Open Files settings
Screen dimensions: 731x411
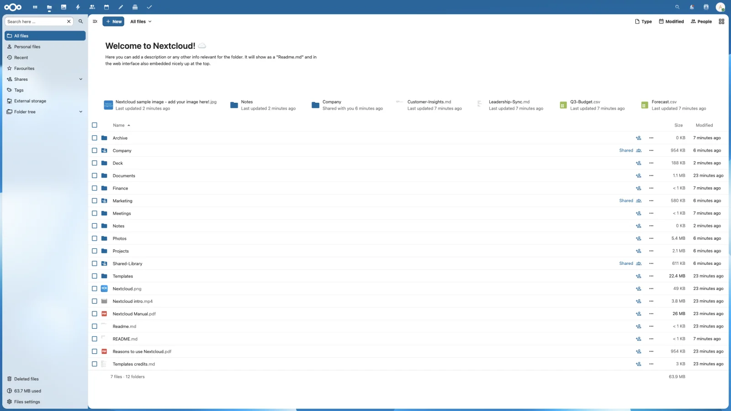point(45,402)
